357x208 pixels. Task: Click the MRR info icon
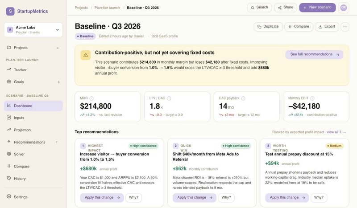91,98
